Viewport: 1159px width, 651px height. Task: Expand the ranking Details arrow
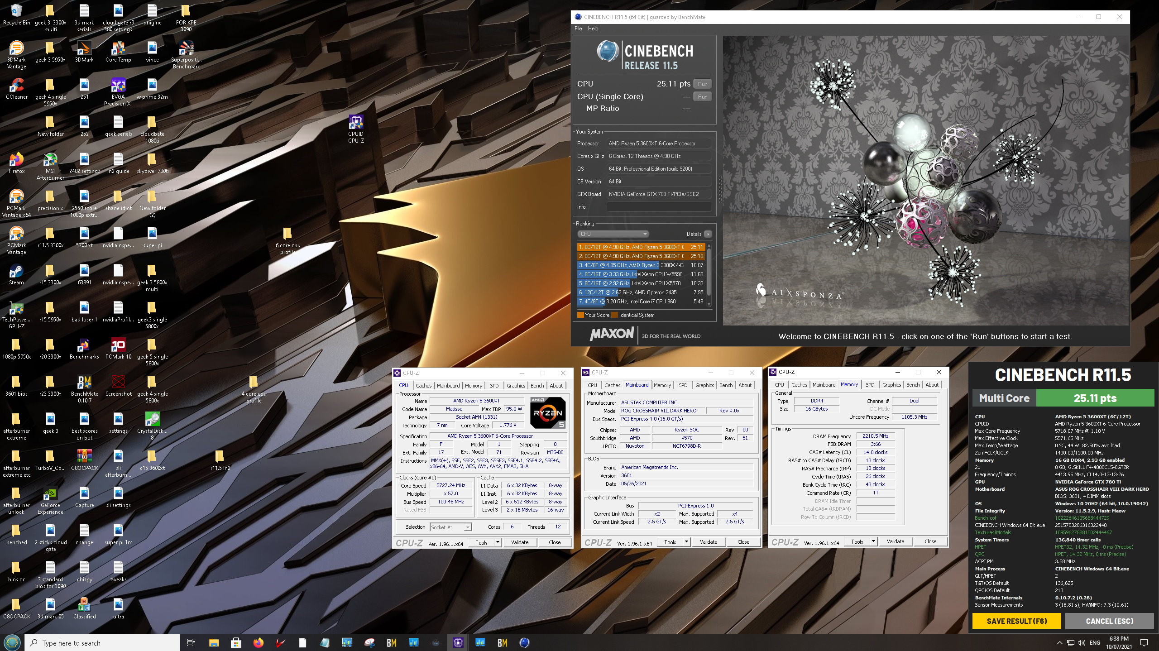708,234
